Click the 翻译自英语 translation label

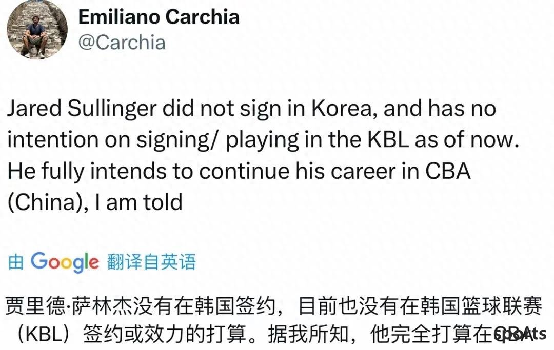pyautogui.click(x=151, y=262)
